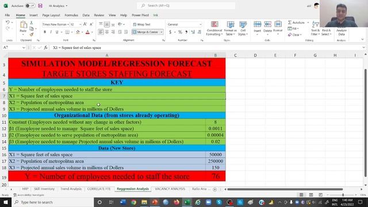Cut selection with scissors icon
Image resolution: width=368 pixels, height=207 pixels.
[x=32, y=23]
